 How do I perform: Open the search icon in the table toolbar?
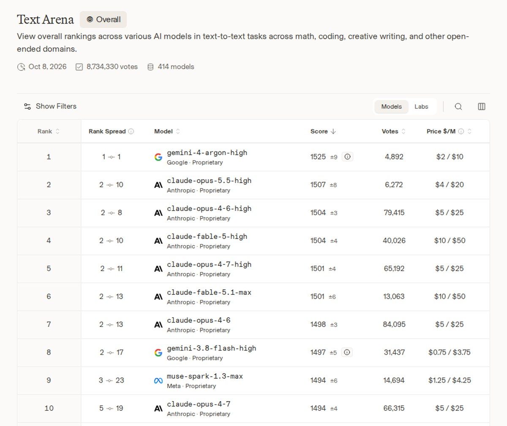(x=458, y=107)
